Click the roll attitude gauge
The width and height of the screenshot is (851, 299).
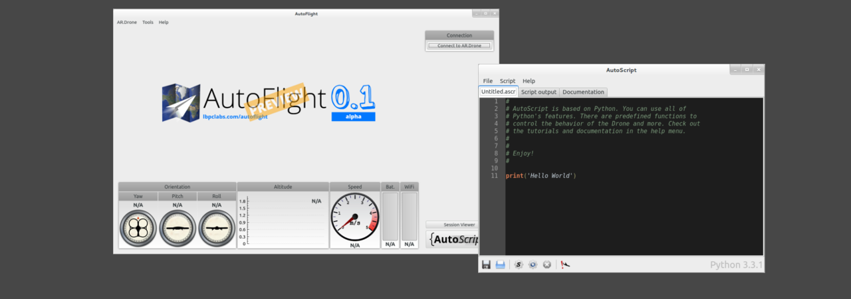click(x=217, y=229)
